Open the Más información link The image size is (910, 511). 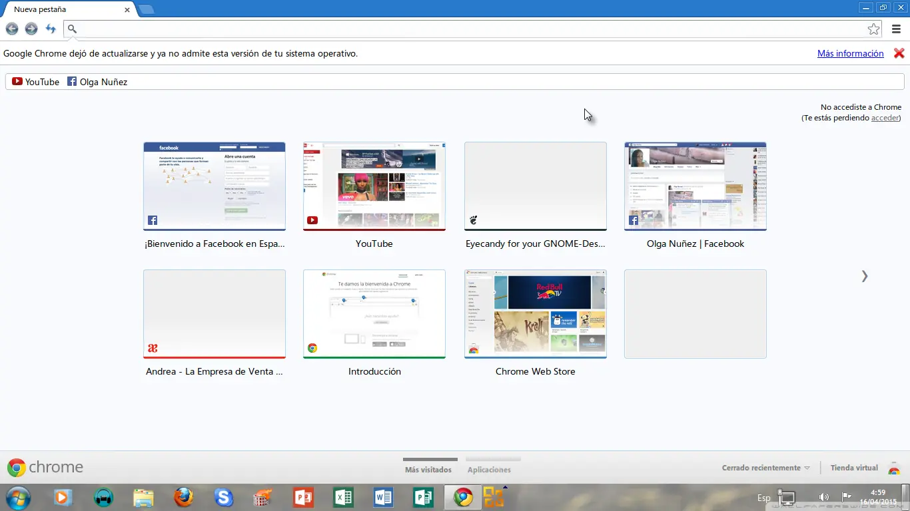click(x=851, y=53)
